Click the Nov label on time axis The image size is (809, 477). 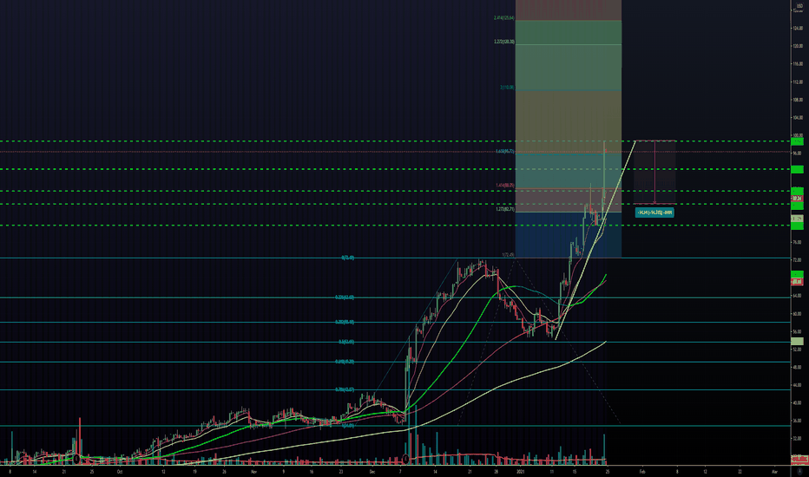[253, 471]
